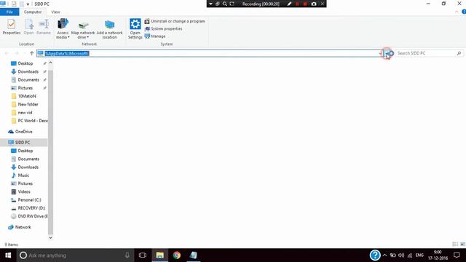Show hidden tray icons
The image size is (466, 262).
[385, 255]
